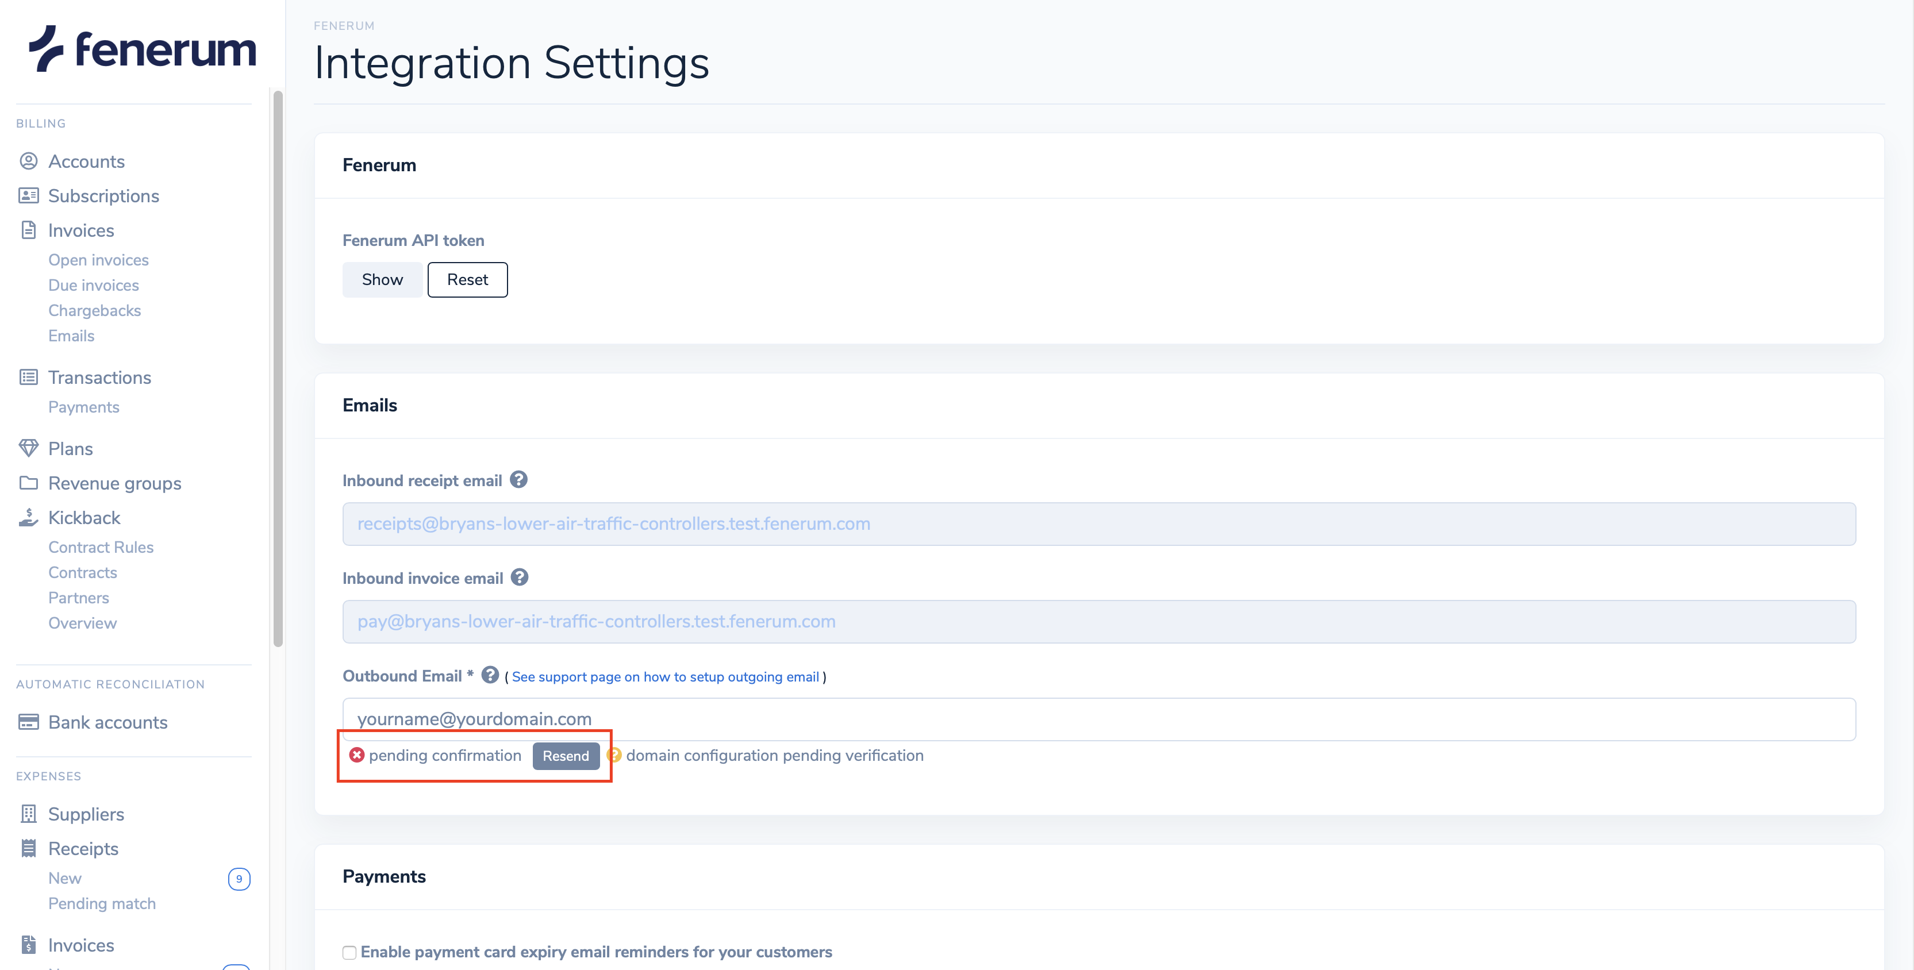Go to Contracts under Kickback
Viewport: 1914px width, 970px height.
pyautogui.click(x=82, y=573)
